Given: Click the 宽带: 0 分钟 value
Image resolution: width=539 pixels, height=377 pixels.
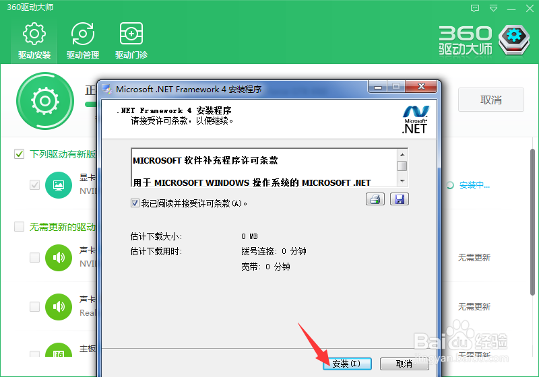Looking at the screenshot, I should click(265, 267).
